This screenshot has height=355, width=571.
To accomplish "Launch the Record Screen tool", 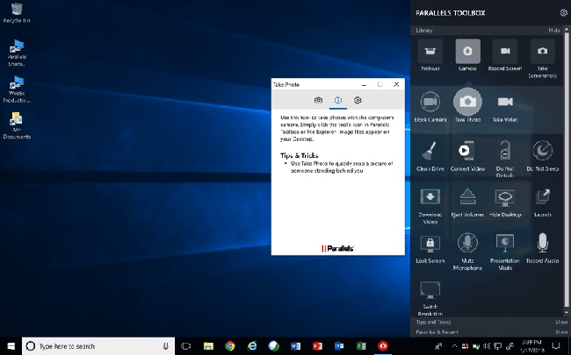I will (x=505, y=53).
